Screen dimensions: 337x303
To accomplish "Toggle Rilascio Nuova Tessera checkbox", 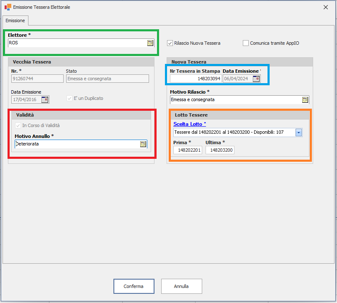I will point(170,43).
